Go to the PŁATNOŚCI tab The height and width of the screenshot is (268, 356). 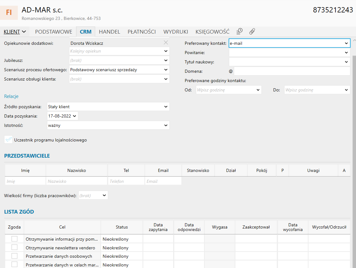pos(141,32)
